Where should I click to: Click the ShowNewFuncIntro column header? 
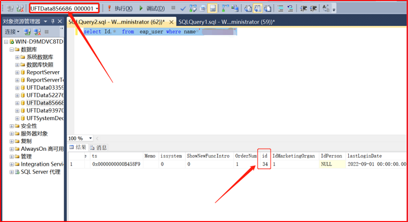[x=209, y=156]
